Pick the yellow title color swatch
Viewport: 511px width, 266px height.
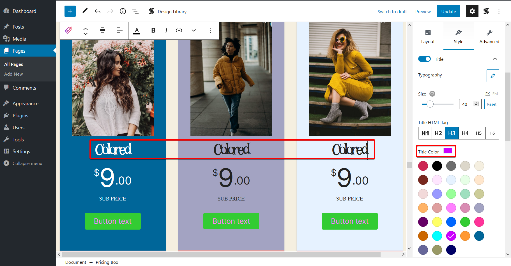pyautogui.click(x=437, y=222)
